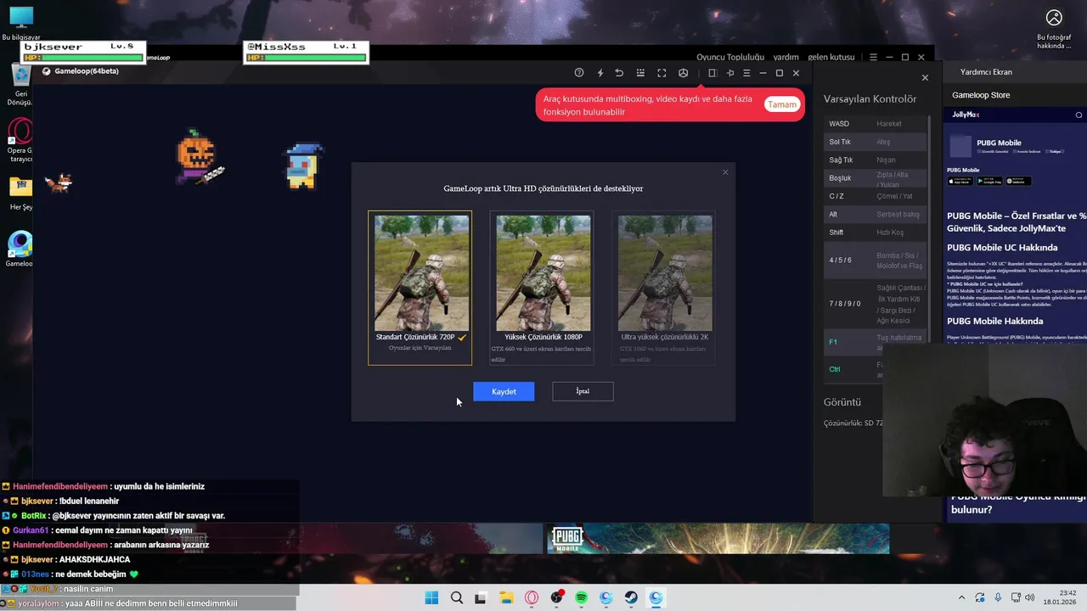Click the İptal button

[583, 391]
